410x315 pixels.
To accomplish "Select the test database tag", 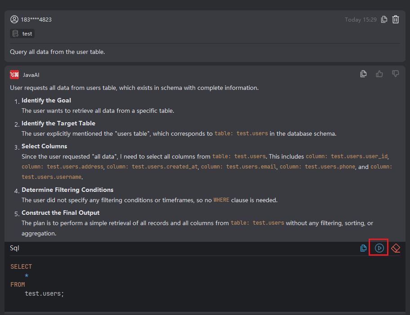I will point(27,34).
